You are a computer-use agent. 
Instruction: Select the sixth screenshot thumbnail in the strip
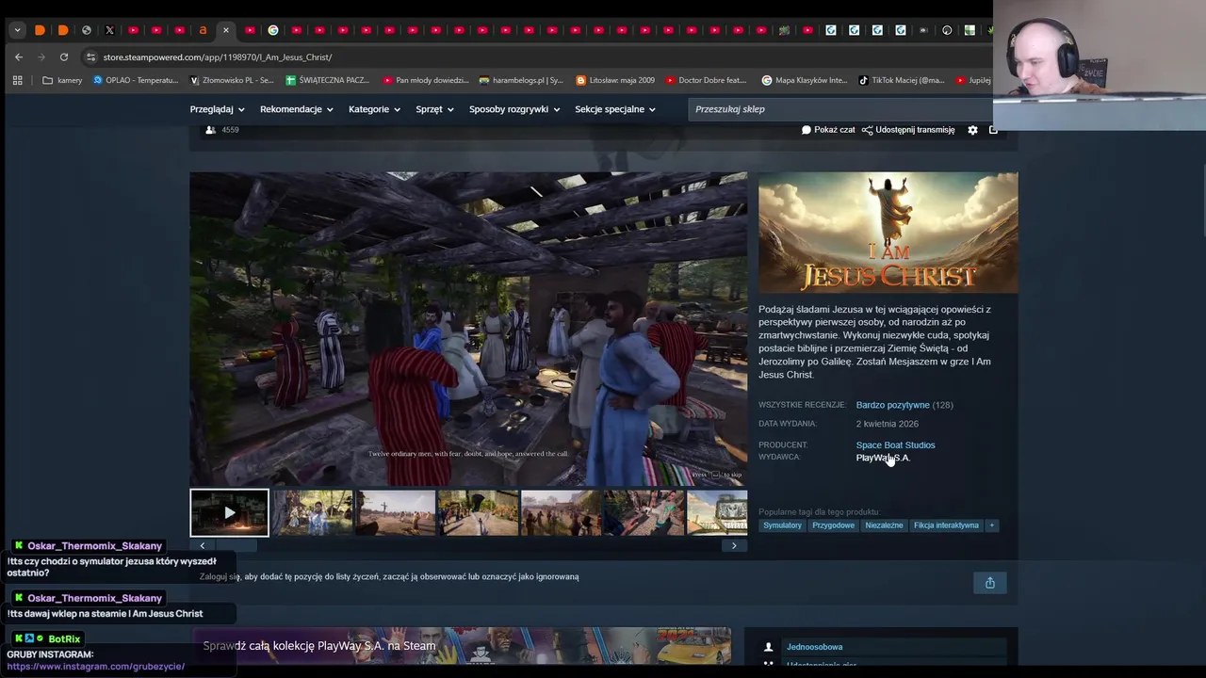[x=644, y=513]
